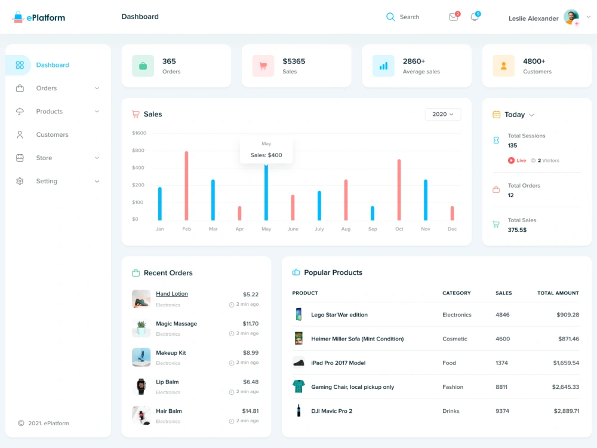Click the Hair Balm product thumbnail
Screen dimensions: 597x448
pos(141,416)
